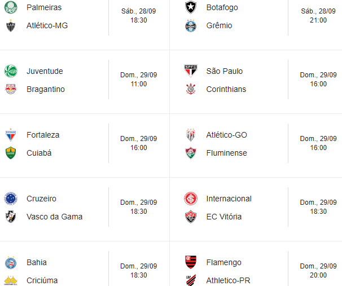This screenshot has width=342, height=286.
Task: Click the Cuiabá green shield logo
Action: 11,153
